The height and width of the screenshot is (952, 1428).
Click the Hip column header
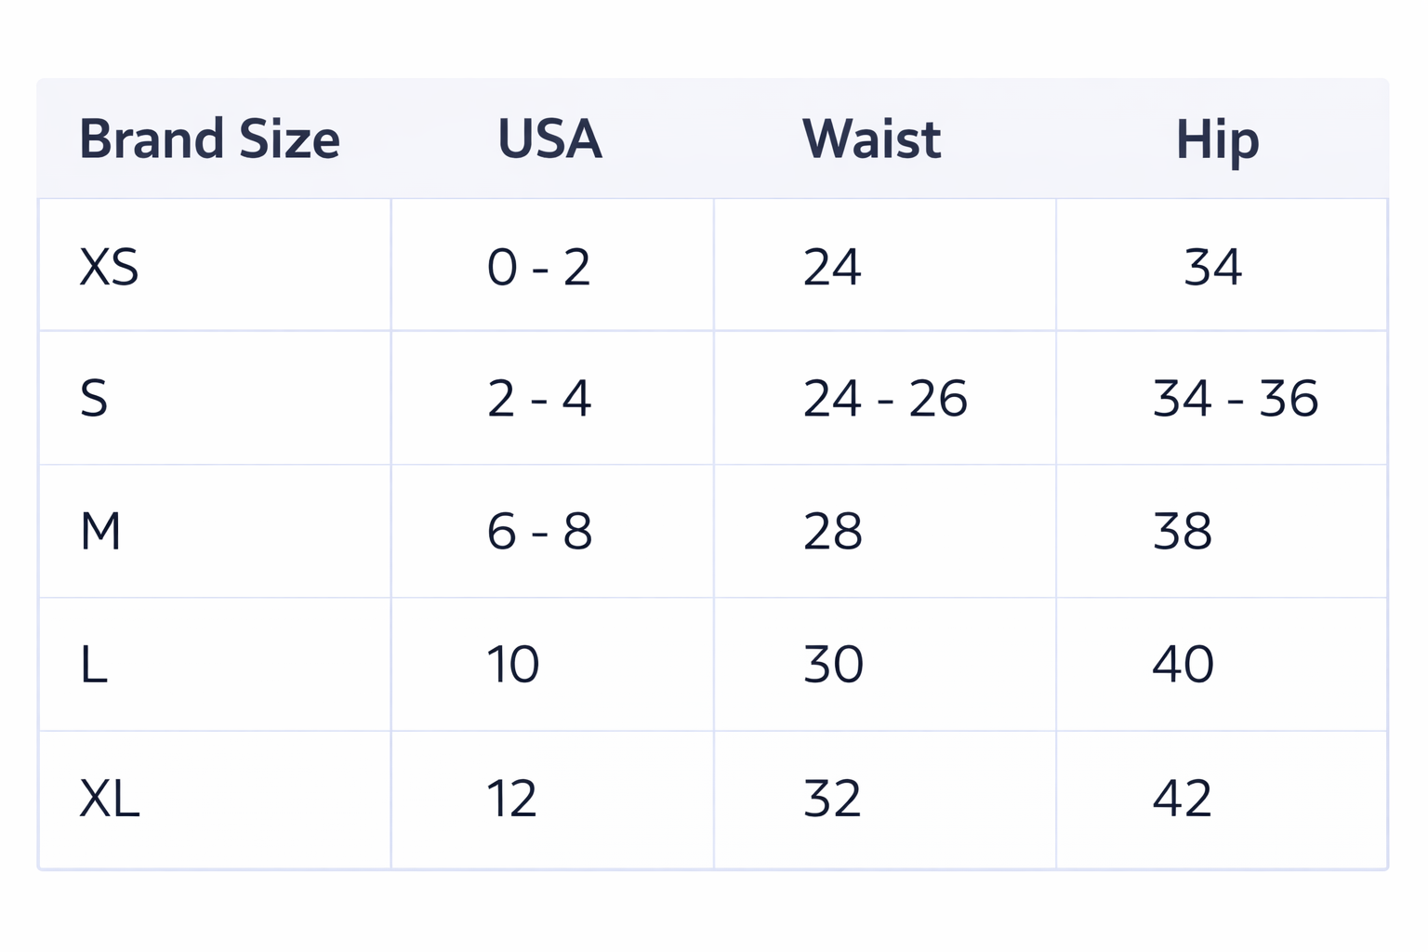[x=1217, y=139]
